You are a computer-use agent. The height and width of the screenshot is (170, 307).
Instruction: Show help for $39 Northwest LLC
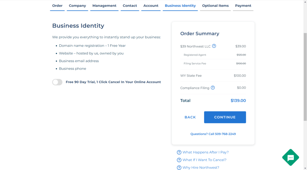[x=214, y=46]
